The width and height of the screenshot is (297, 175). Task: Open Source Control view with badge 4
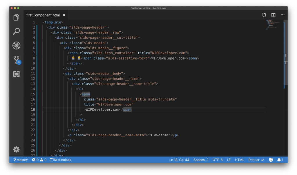(x=17, y=60)
